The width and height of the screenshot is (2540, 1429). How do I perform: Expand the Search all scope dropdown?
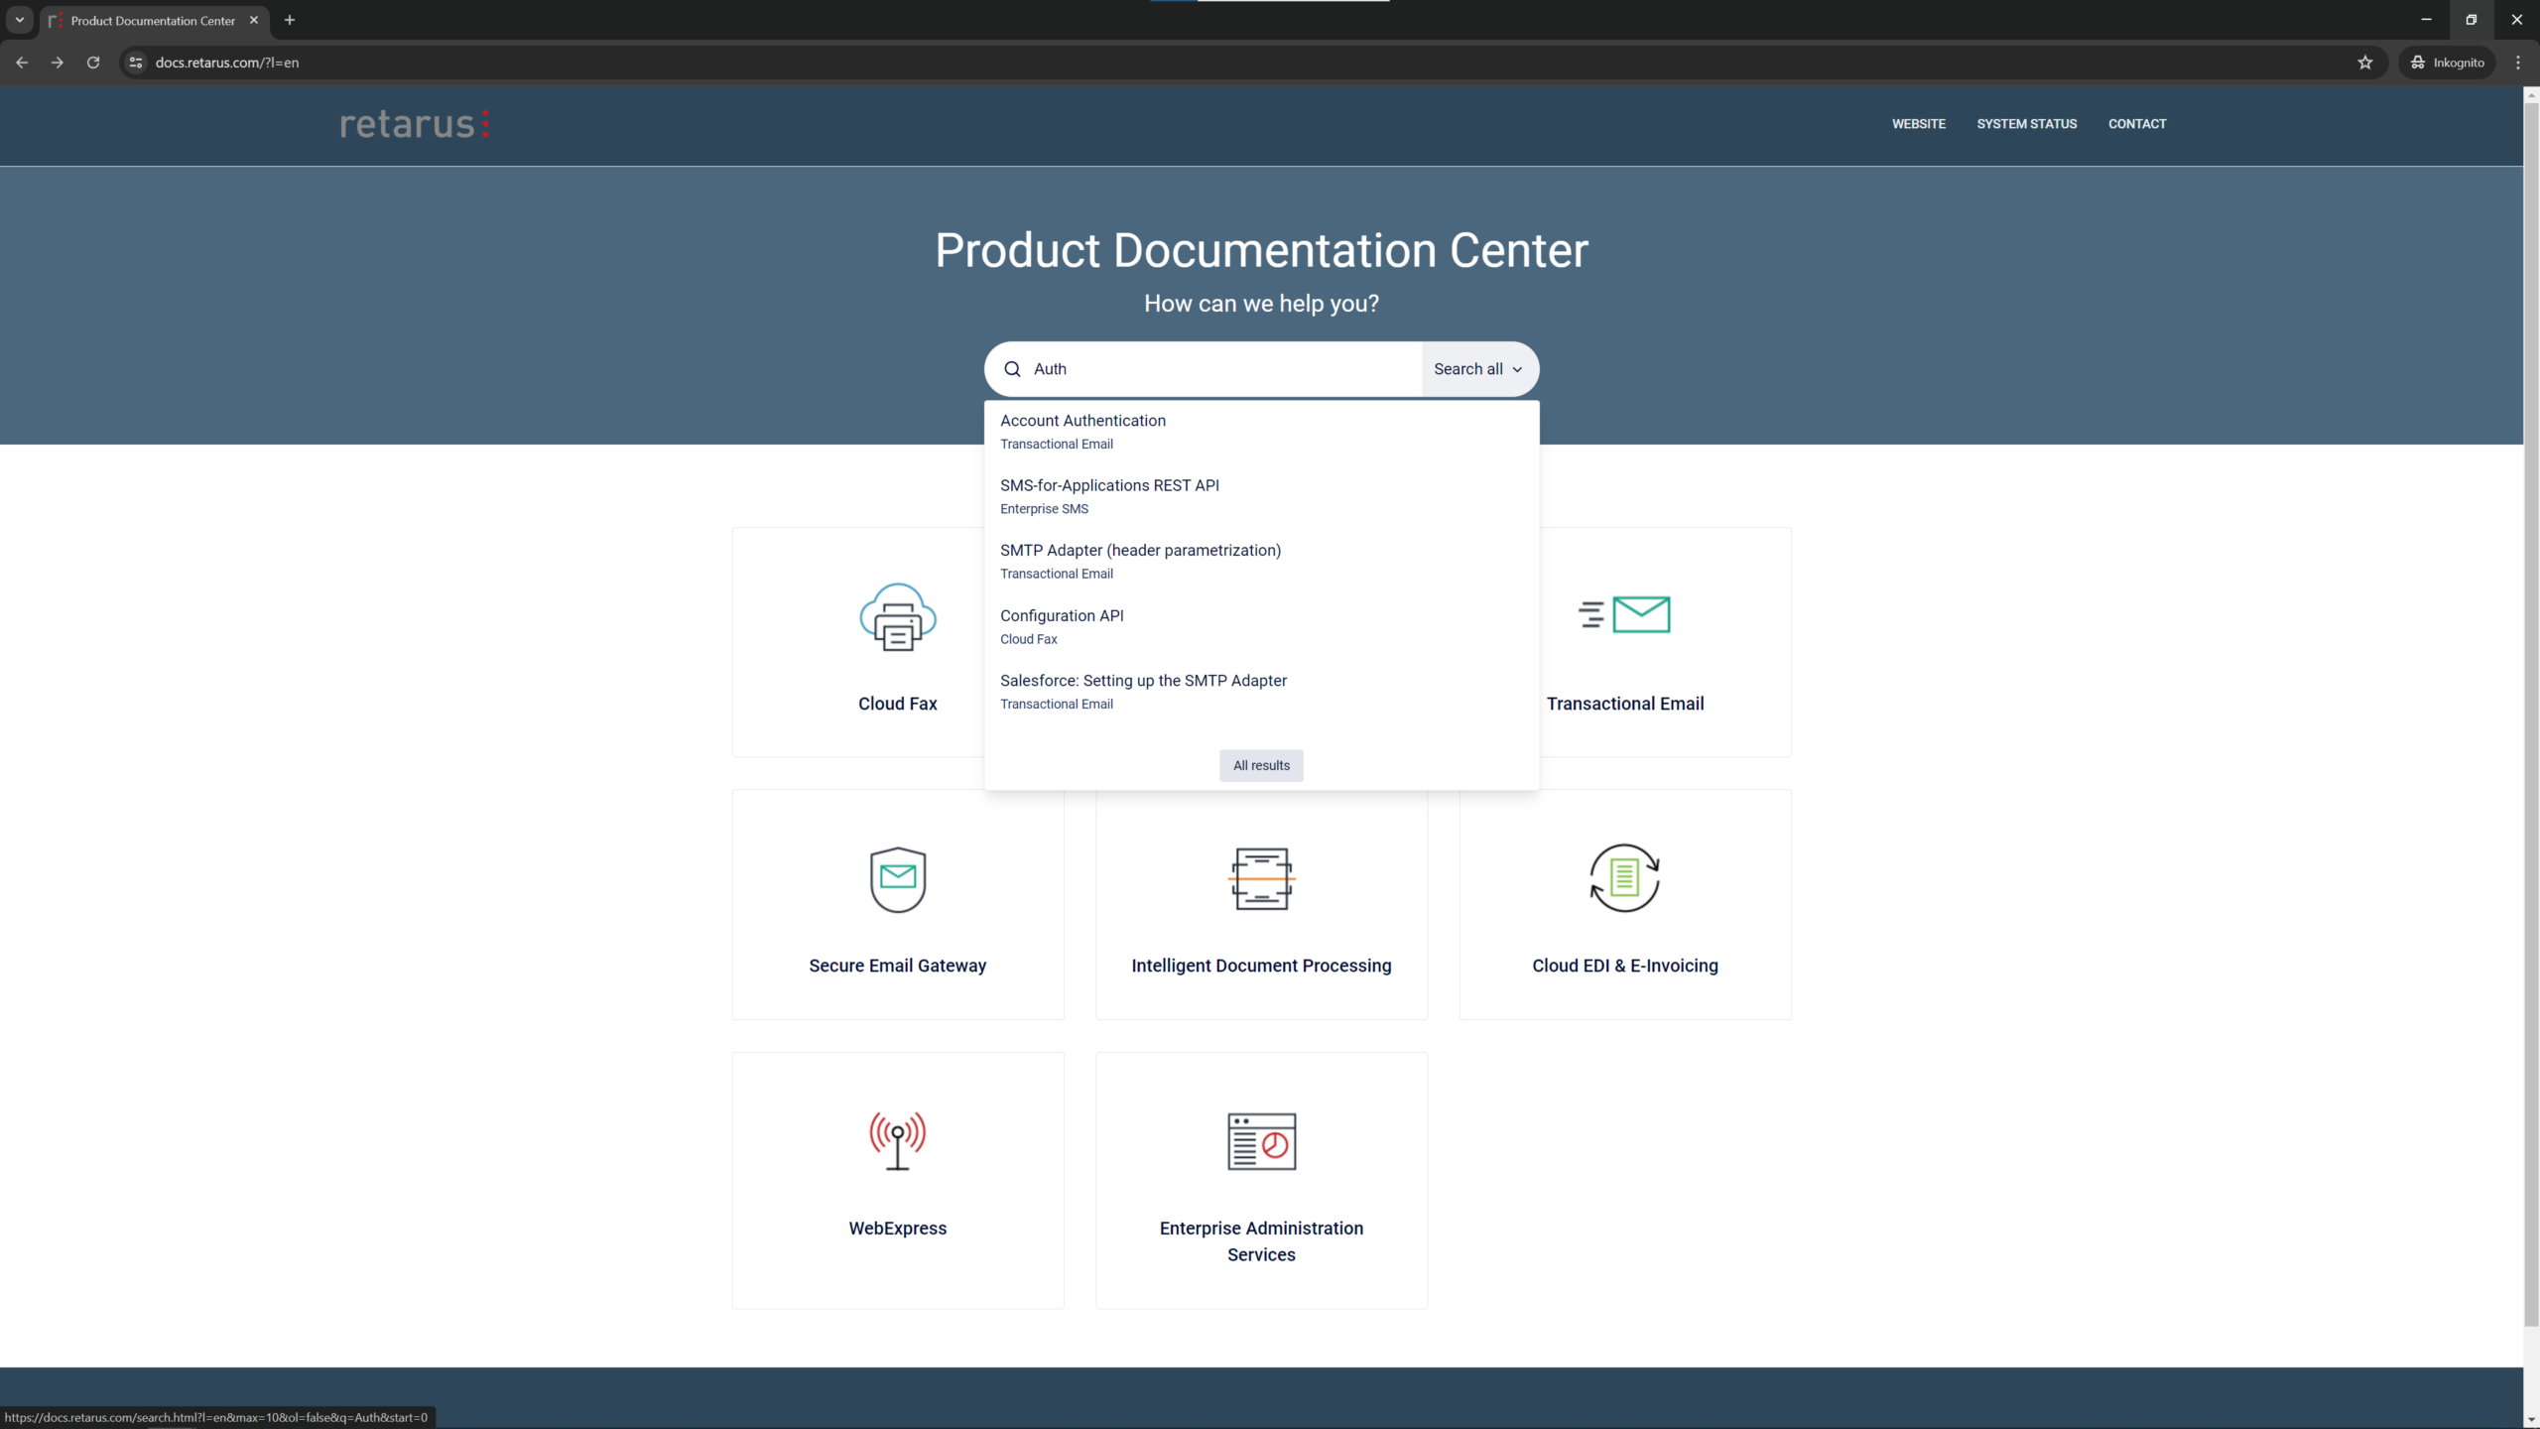1479,369
